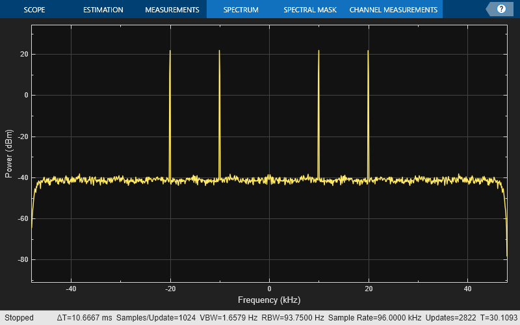Switch to the Estimation tab
This screenshot has height=325, width=520.
point(103,10)
